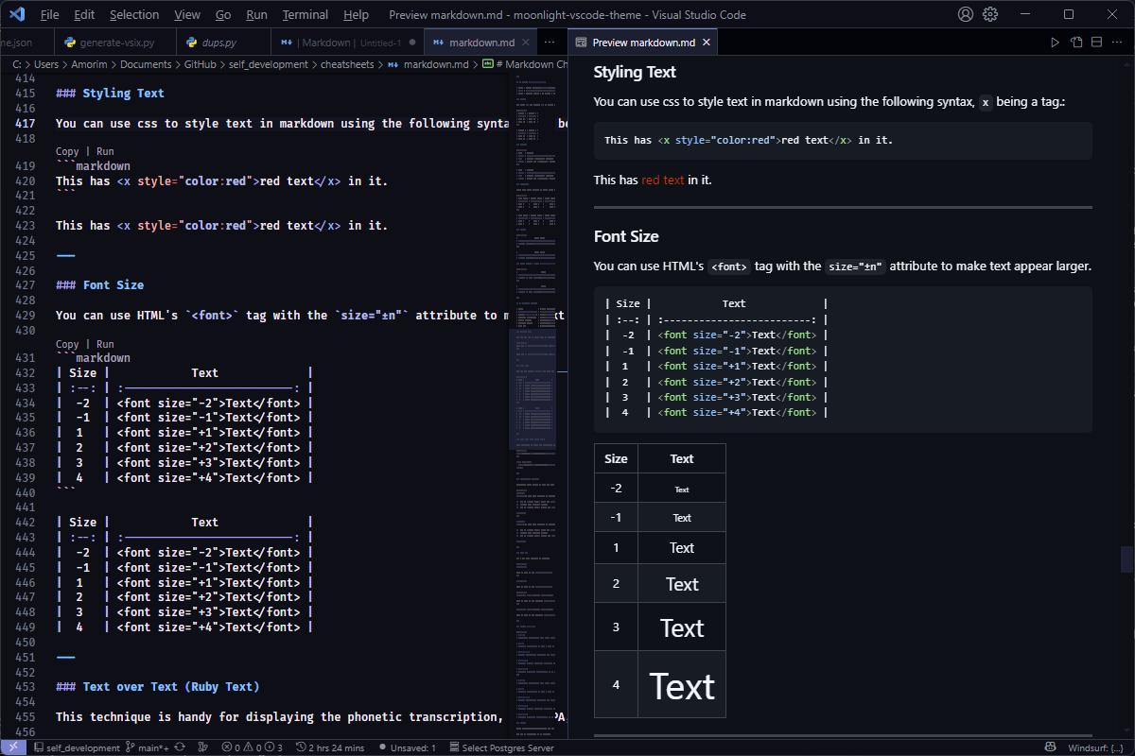Click the red text in the preview

(x=663, y=180)
